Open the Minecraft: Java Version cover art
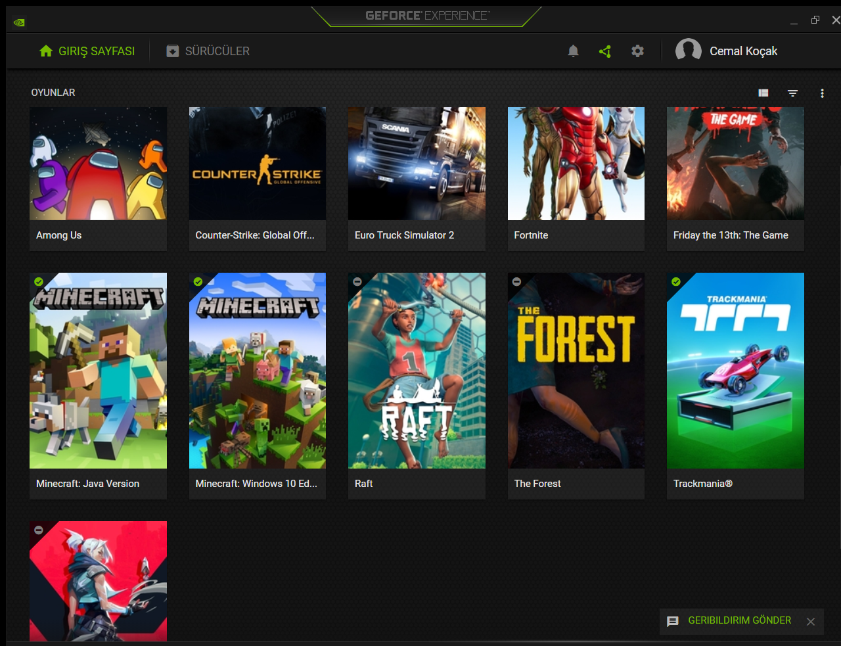 point(98,371)
